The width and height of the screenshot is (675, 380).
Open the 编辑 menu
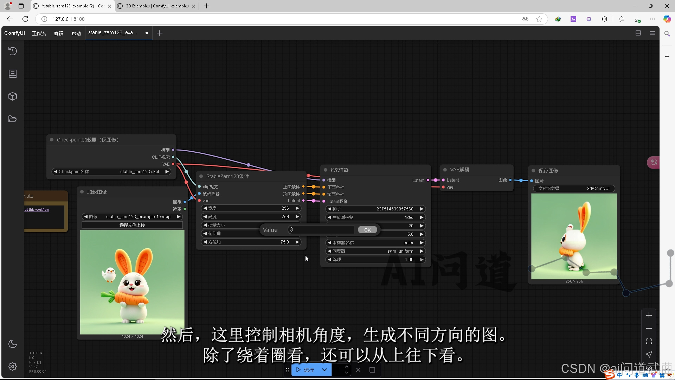59,33
